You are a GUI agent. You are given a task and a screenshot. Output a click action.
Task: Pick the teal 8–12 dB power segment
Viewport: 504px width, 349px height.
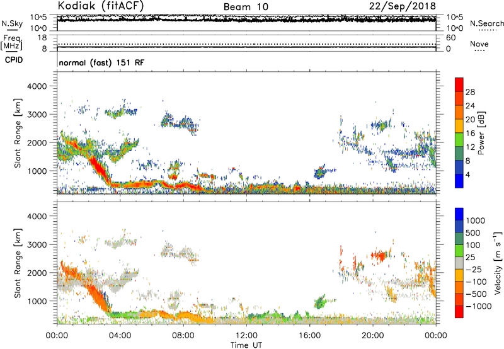click(x=459, y=153)
